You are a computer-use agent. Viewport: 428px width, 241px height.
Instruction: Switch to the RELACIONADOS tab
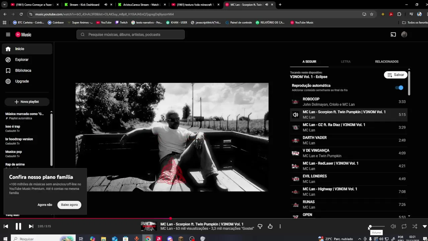[x=387, y=62]
